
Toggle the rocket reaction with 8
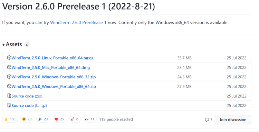click(x=75, y=119)
